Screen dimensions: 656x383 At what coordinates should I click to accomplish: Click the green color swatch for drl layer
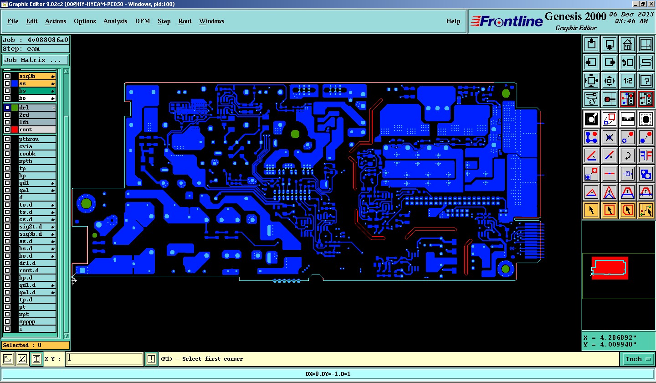click(x=15, y=108)
